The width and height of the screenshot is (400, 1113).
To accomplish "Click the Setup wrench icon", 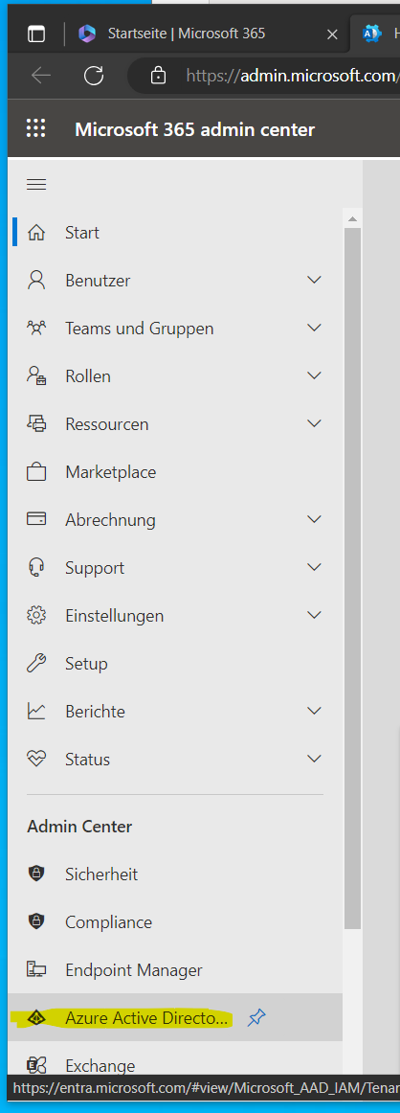I will pos(36,664).
